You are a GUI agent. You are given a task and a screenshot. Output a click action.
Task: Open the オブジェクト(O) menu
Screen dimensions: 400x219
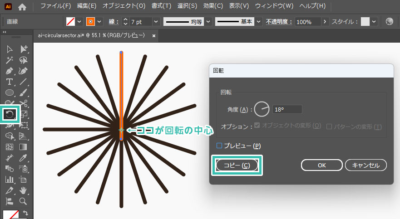124,6
